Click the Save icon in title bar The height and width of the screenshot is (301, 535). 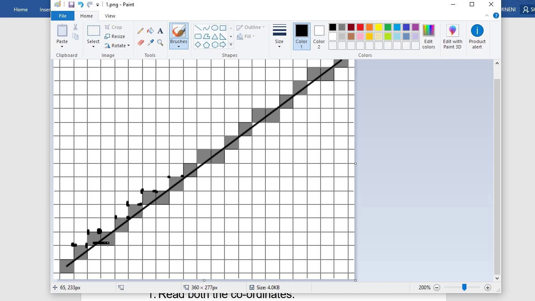tap(71, 5)
